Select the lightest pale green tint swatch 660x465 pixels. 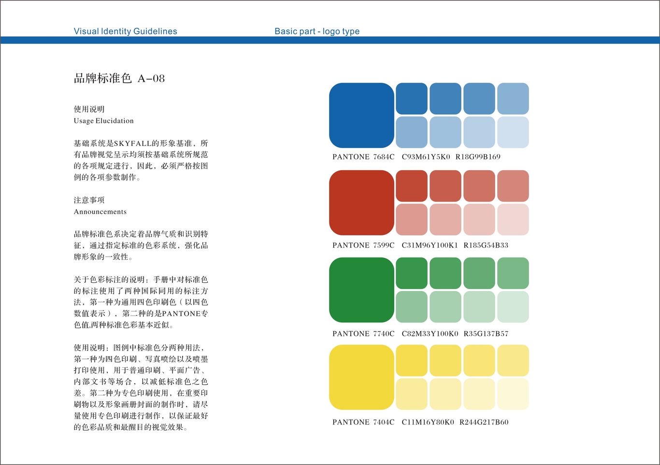(x=513, y=307)
